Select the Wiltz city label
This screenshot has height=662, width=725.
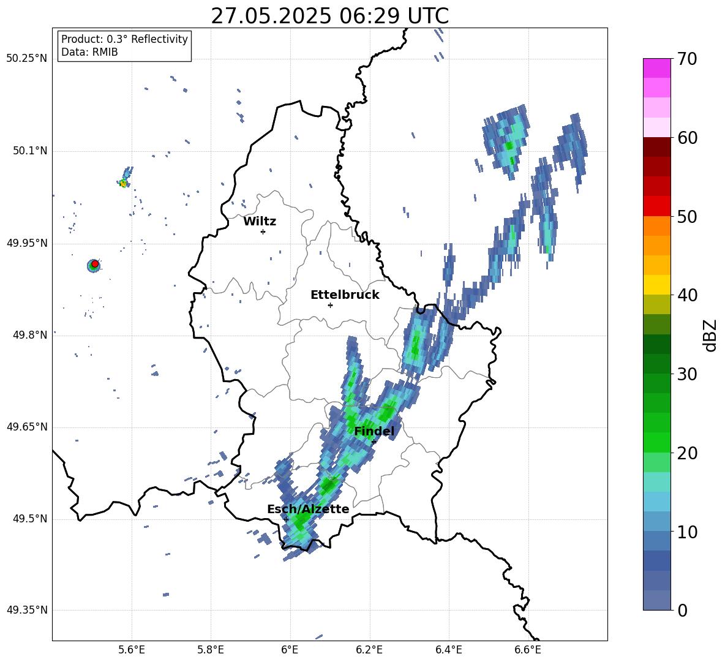[260, 222]
